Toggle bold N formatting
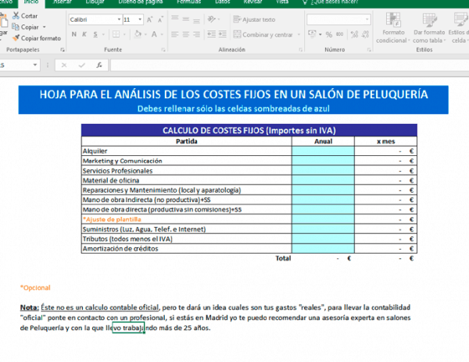 [74, 34]
